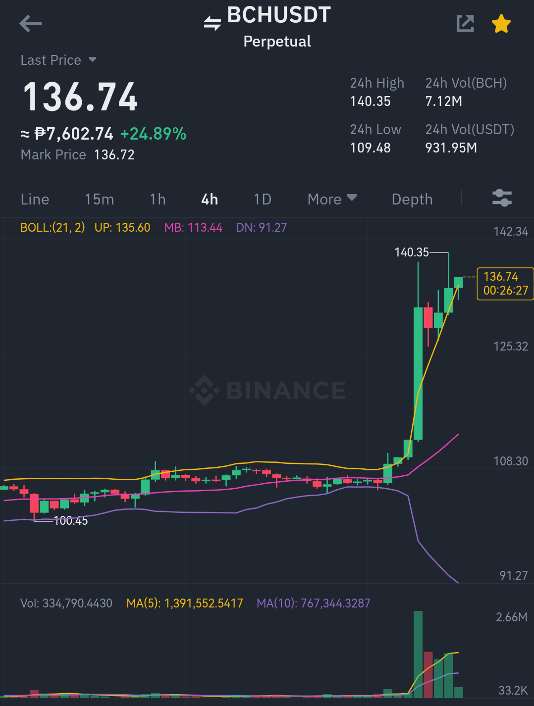Screen dimensions: 534x706
Task: Tap the BCHUSDT Perpetual title
Action: tap(278, 27)
